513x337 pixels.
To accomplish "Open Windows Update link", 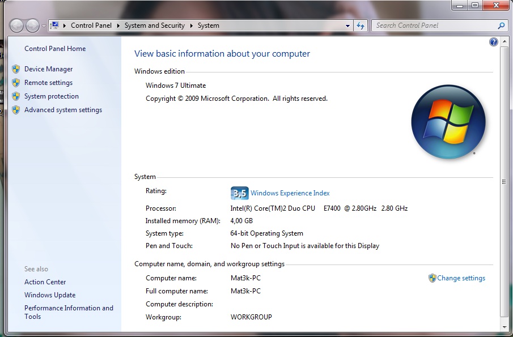I will point(50,295).
